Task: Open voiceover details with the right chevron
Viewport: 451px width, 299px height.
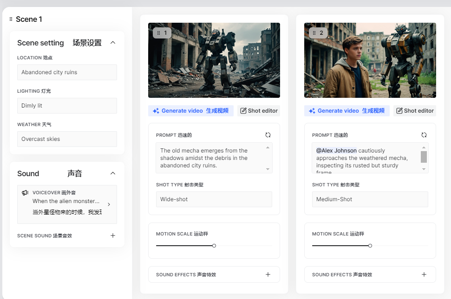Action: click(x=109, y=204)
